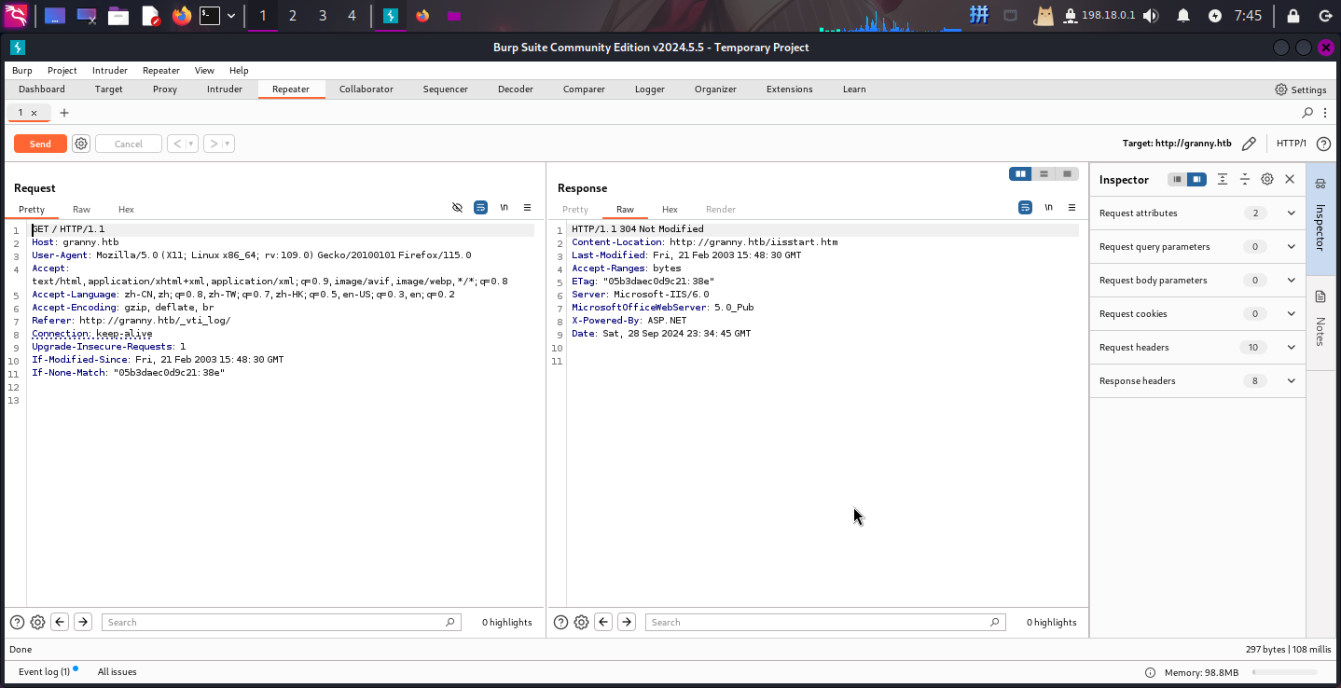
Task: Open the Extensions tab
Action: (790, 89)
